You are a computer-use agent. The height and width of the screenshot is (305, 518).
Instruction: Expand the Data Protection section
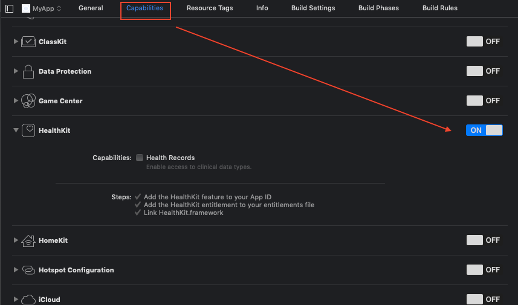[16, 71]
